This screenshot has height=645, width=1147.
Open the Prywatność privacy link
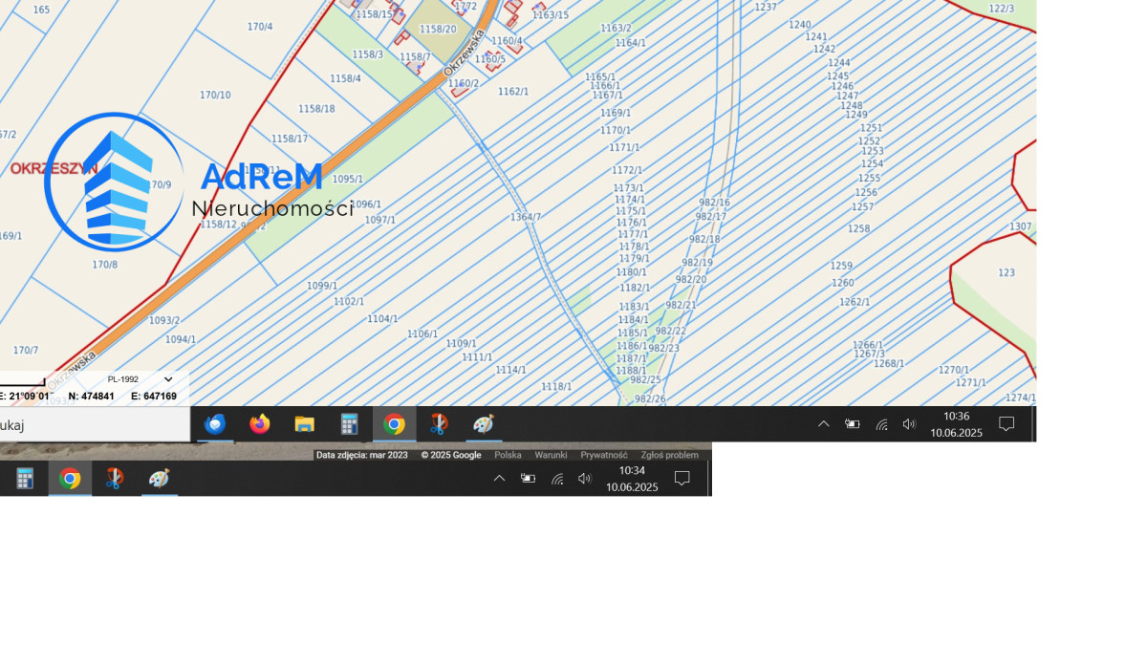pos(604,455)
